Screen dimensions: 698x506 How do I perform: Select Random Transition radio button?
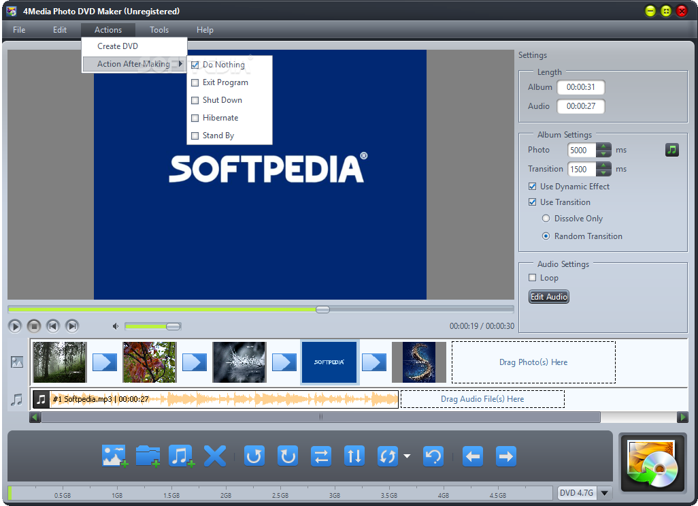coord(546,236)
